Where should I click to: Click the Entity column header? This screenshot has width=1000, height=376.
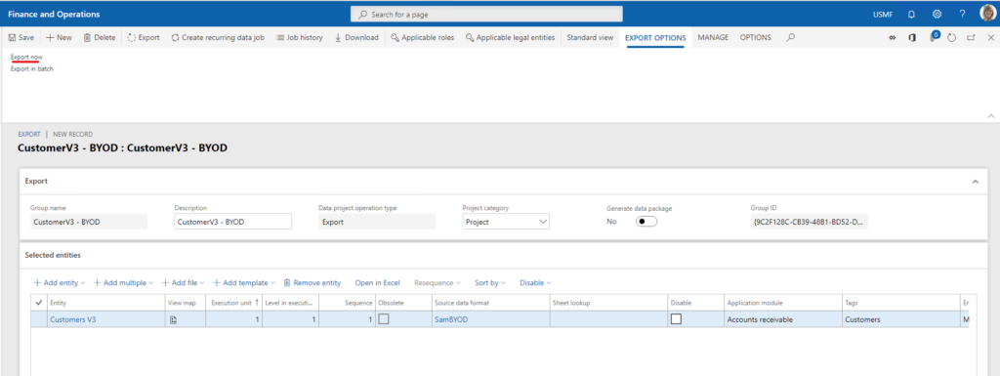coord(104,303)
